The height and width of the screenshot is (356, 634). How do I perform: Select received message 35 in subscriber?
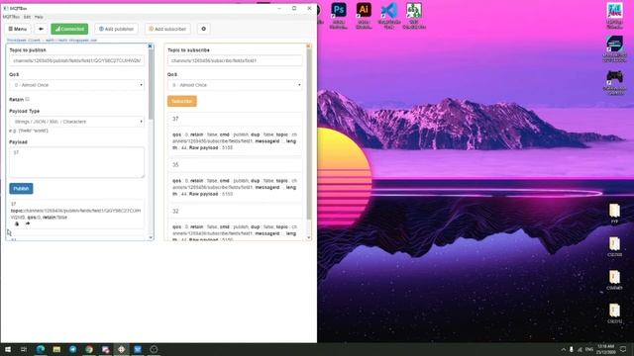pos(235,165)
